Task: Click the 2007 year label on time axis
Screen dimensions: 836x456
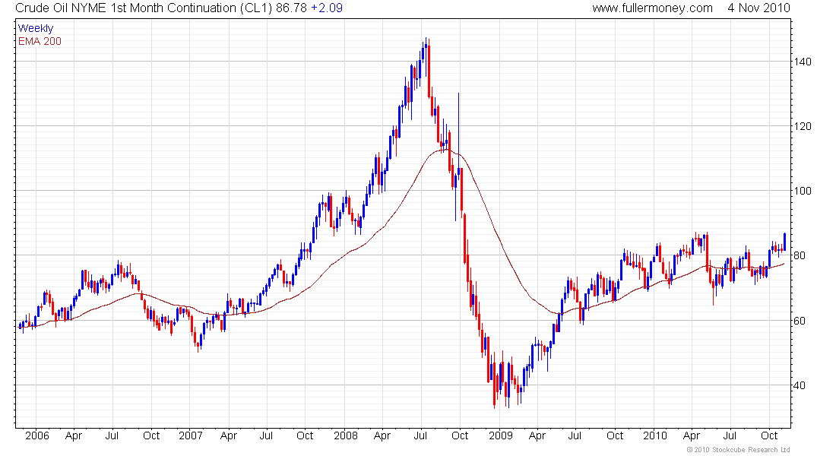Action: coord(190,435)
